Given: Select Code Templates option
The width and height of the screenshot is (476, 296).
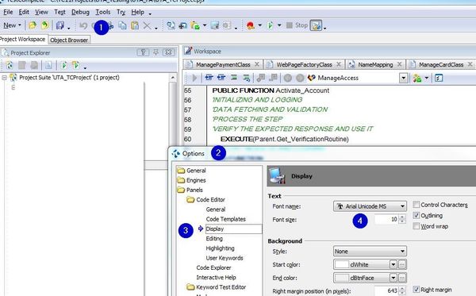Looking at the screenshot, I should pos(225,219).
